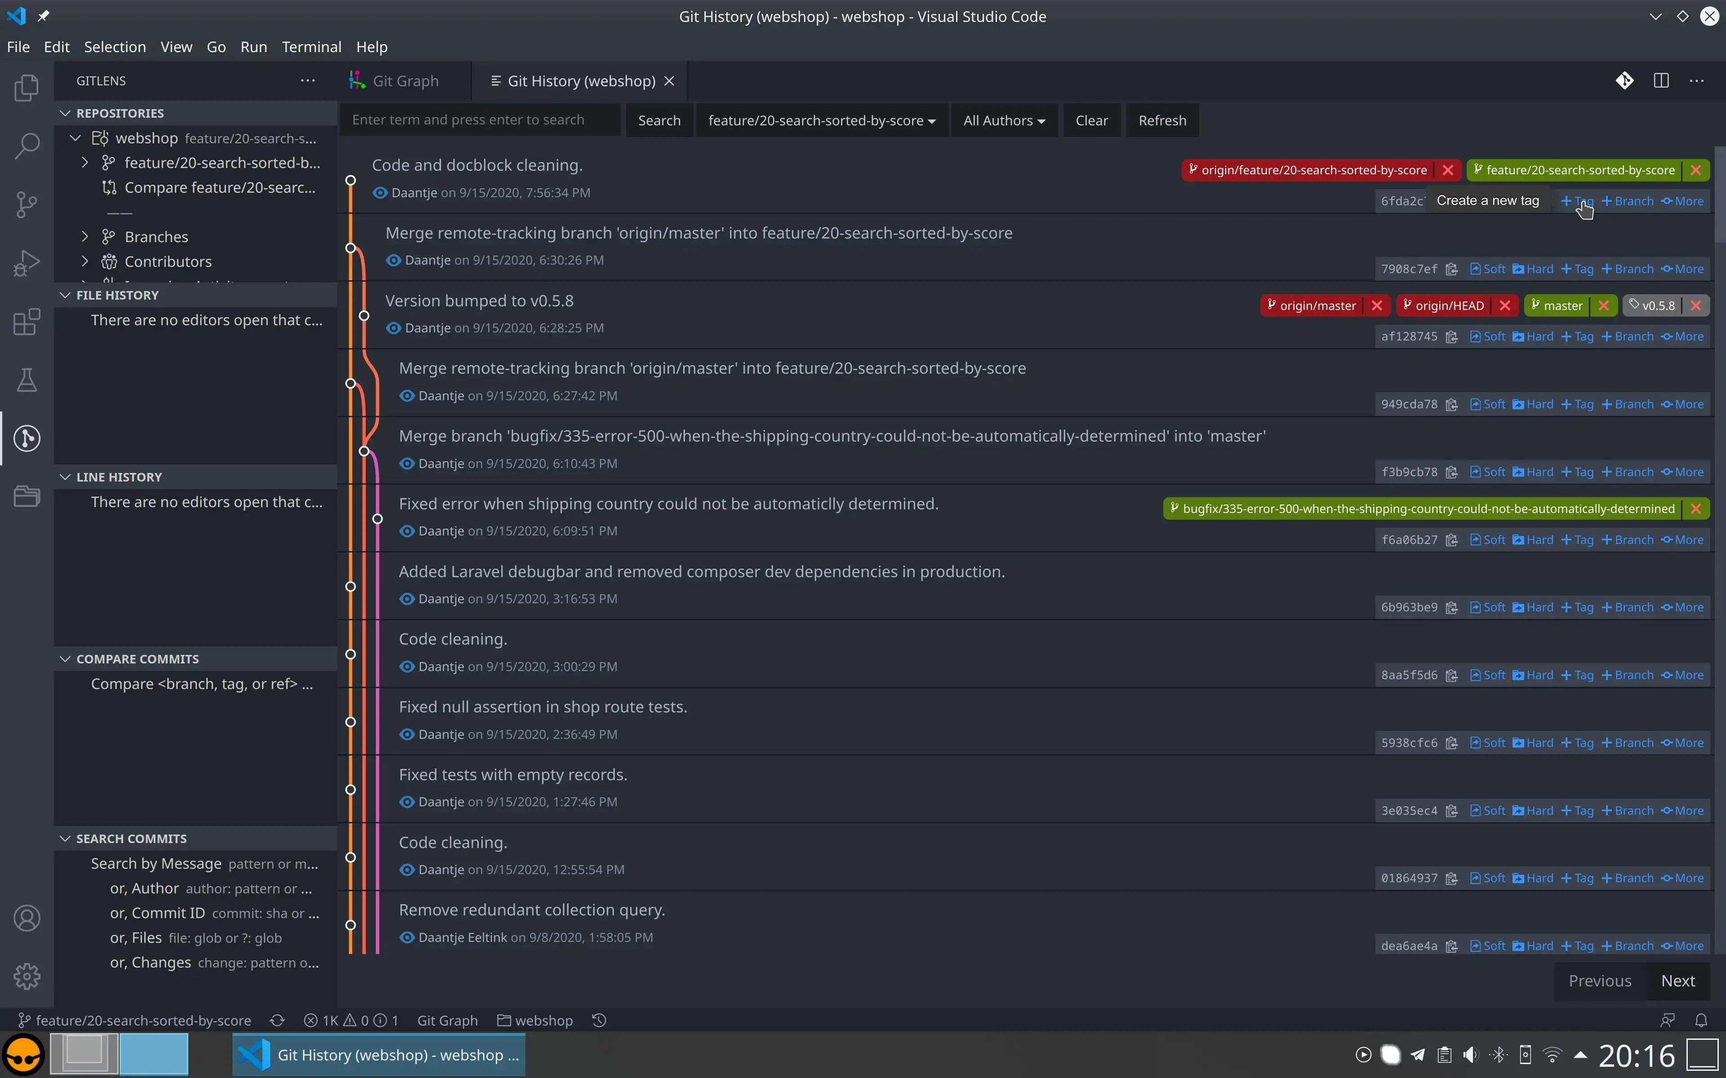This screenshot has height=1078, width=1726.
Task: Click the Clear button
Action: [1092, 120]
